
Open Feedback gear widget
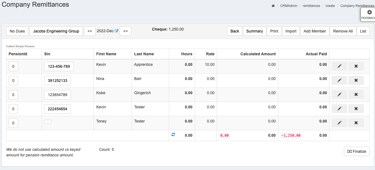(x=369, y=14)
